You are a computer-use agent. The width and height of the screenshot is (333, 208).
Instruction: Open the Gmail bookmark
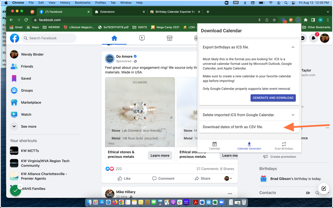point(16,27)
